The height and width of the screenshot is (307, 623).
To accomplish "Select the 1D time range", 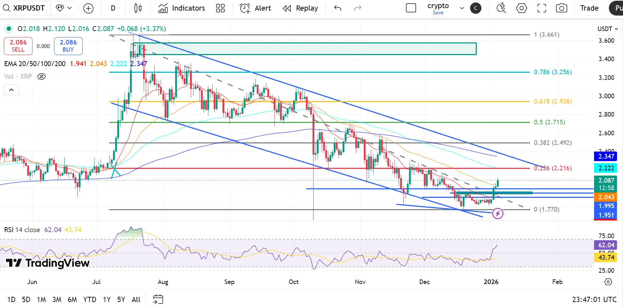I will [x=11, y=300].
